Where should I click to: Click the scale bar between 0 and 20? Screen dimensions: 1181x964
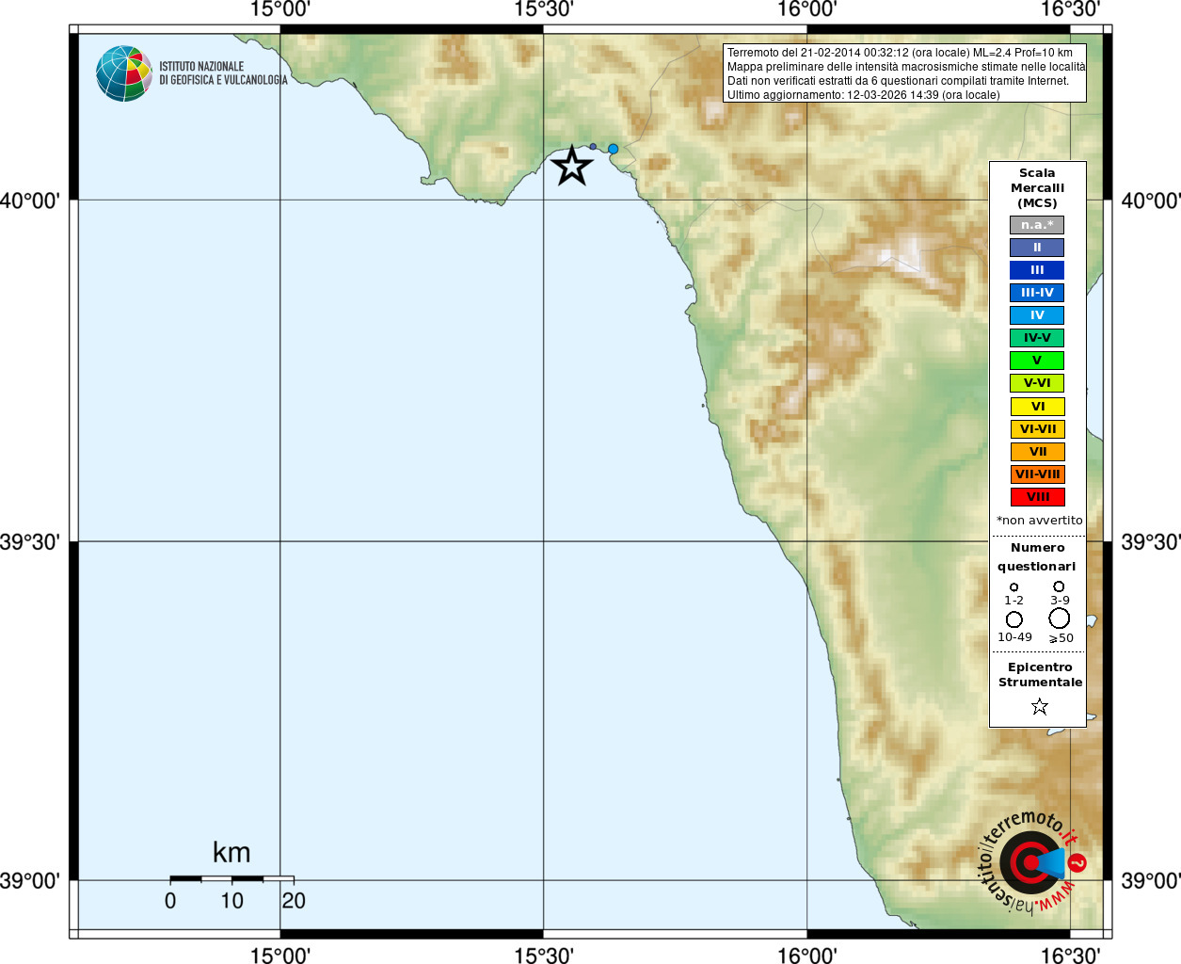pos(231,878)
